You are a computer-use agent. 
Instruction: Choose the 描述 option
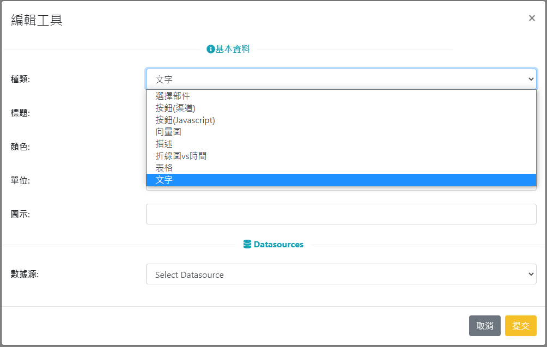pyautogui.click(x=164, y=144)
